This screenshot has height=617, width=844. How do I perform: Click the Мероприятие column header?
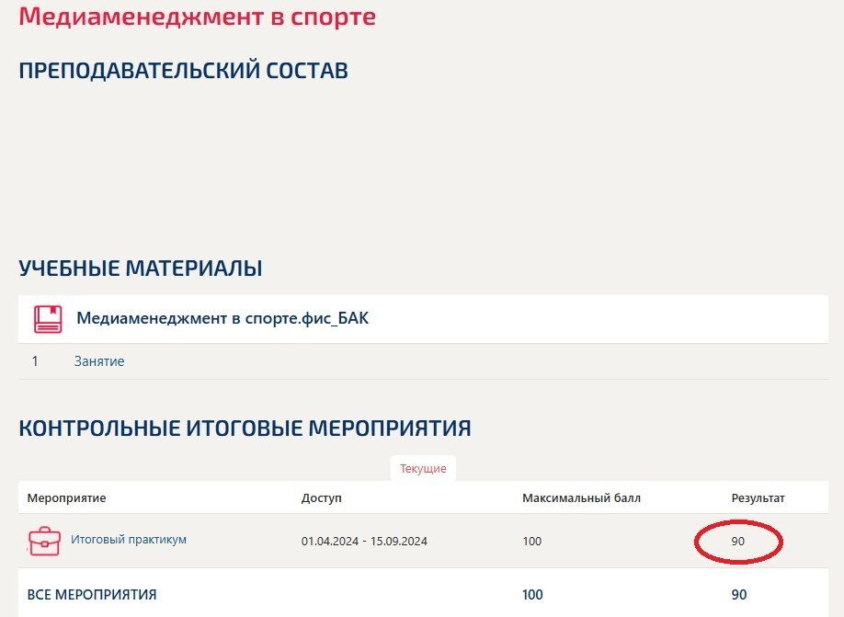tap(66, 498)
